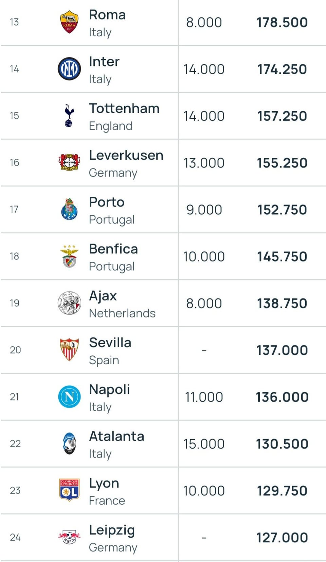Select the Atalanta team name
Image resolution: width=326 pixels, height=562 pixels.
116,436
